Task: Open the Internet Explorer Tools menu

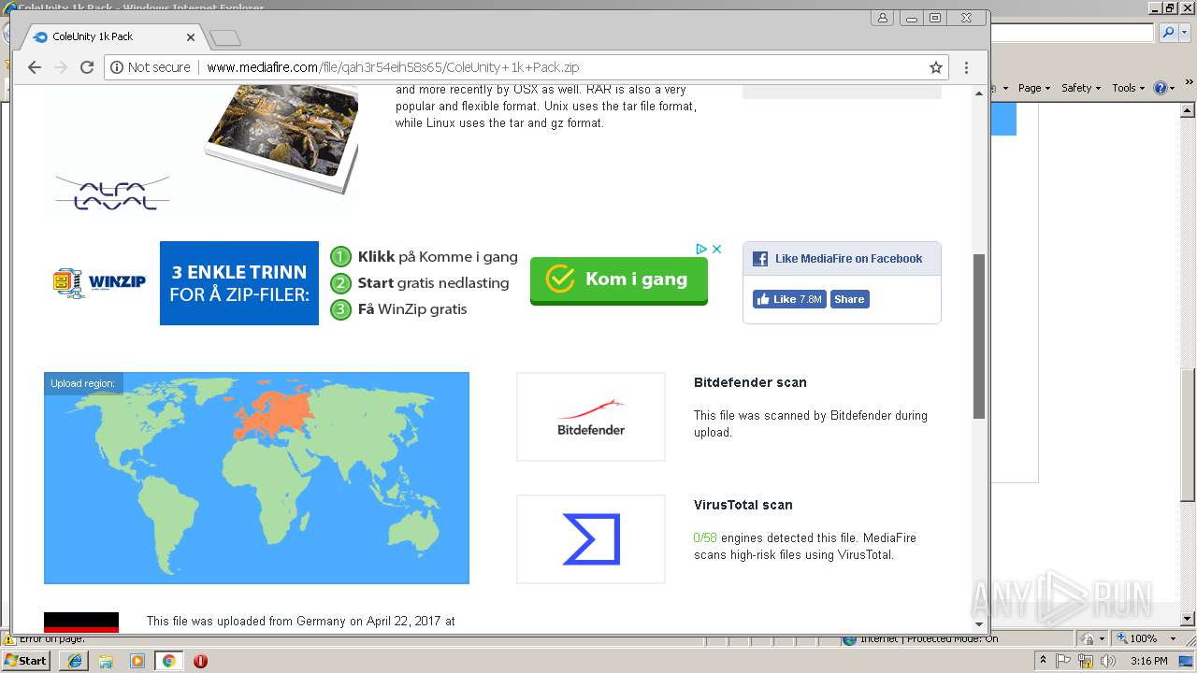Action: 1128,88
